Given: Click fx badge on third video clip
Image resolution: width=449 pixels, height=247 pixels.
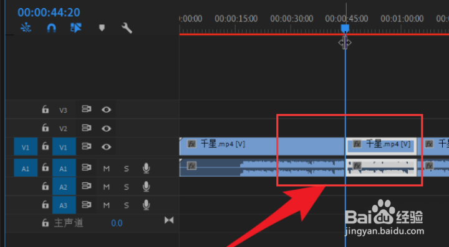Looking at the screenshot, I should 429,144.
